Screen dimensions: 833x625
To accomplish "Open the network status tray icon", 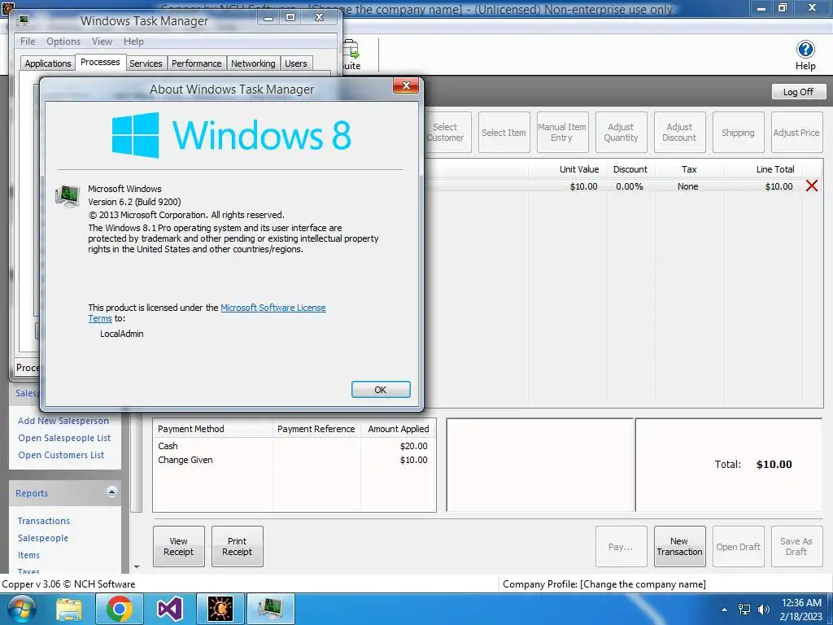I will click(x=744, y=610).
